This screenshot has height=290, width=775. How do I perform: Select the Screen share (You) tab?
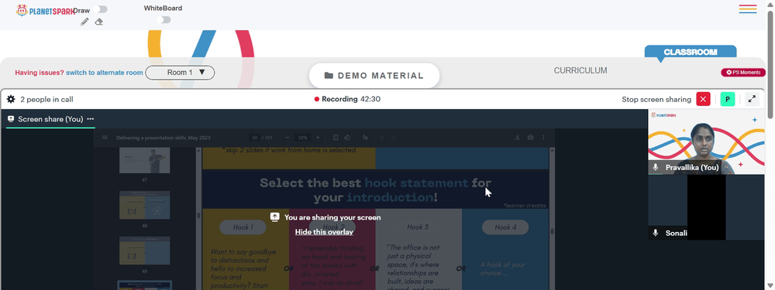50,119
